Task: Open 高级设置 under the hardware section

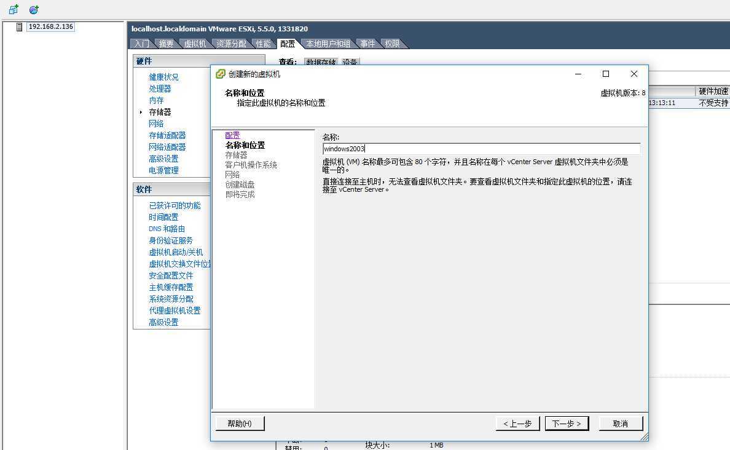Action: [163, 159]
